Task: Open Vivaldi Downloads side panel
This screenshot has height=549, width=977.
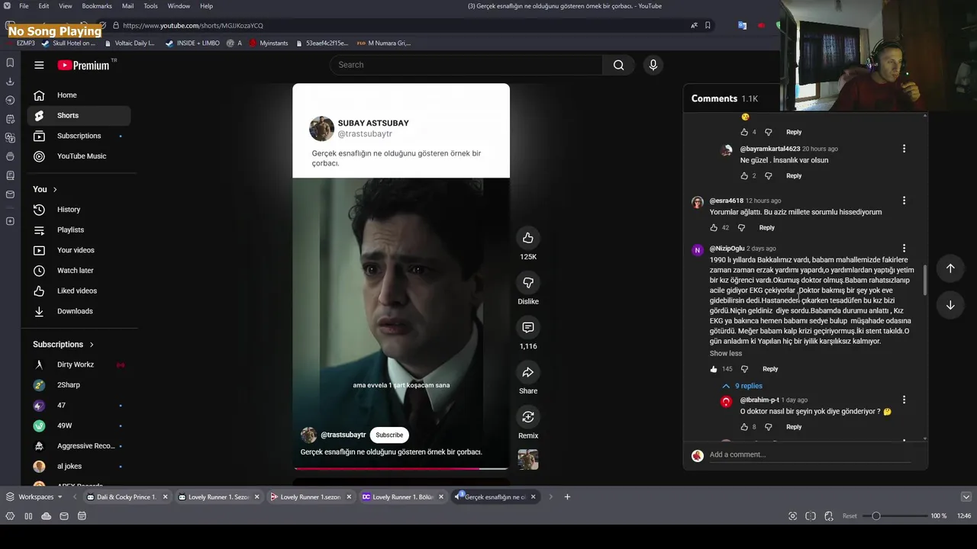Action: (x=10, y=81)
